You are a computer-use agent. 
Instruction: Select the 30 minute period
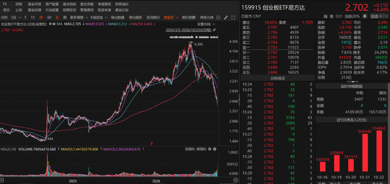pos(41,17)
